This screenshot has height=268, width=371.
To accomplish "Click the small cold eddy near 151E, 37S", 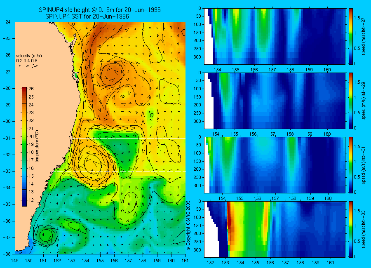I will click(x=45, y=235).
